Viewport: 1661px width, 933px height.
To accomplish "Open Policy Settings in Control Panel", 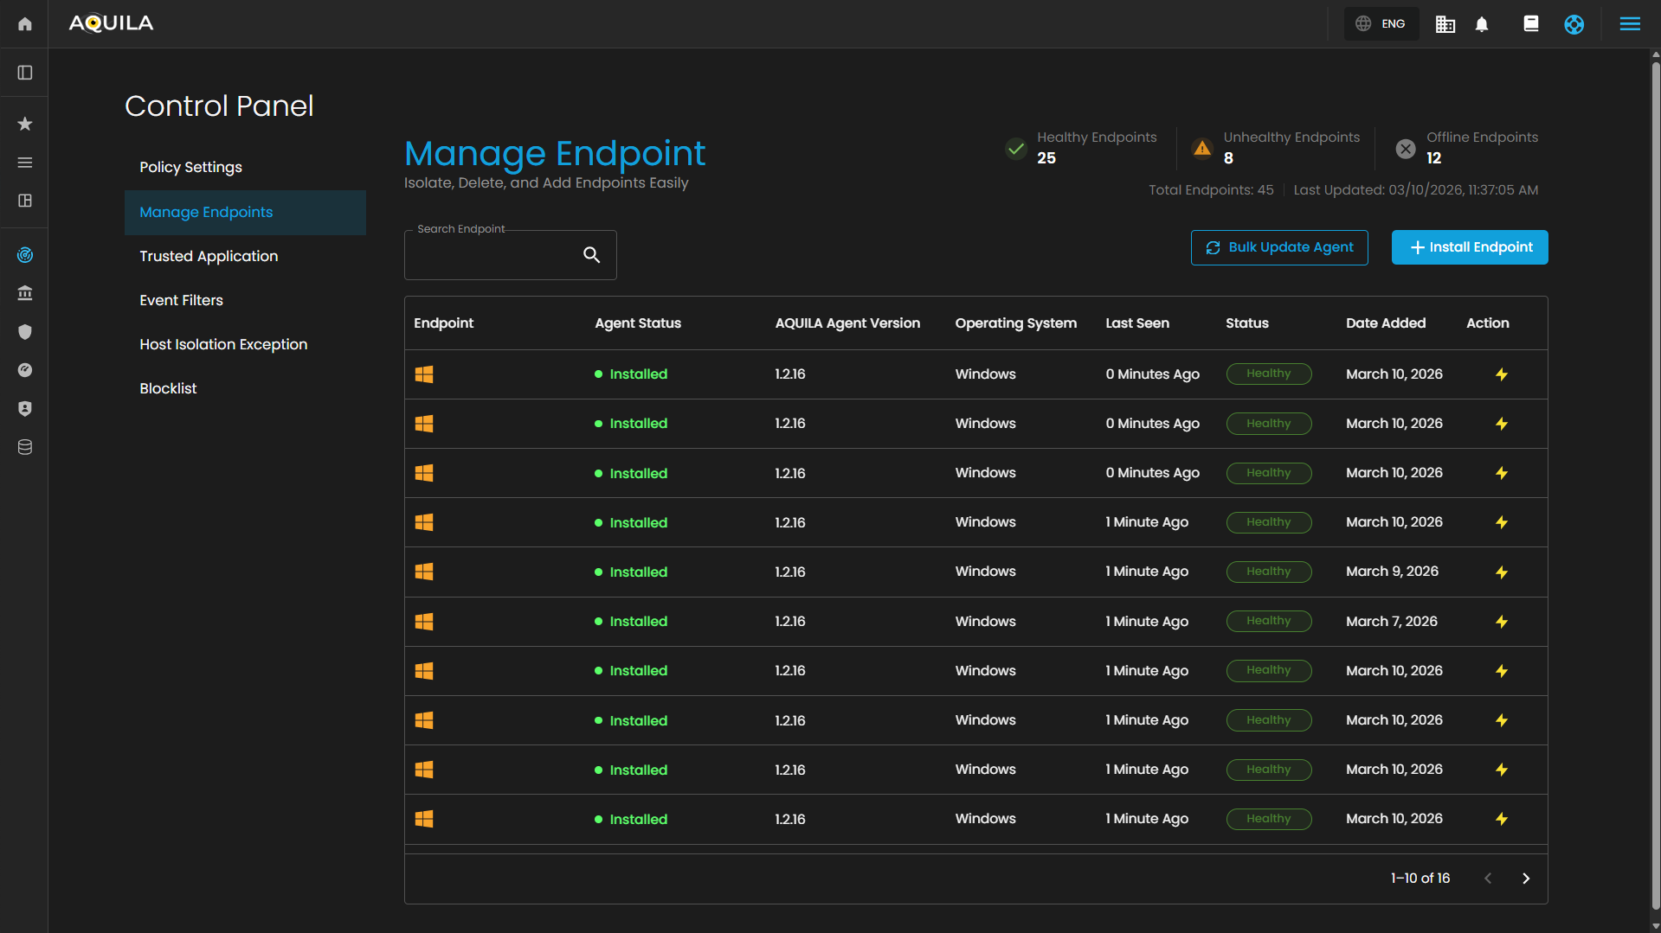I will click(190, 167).
